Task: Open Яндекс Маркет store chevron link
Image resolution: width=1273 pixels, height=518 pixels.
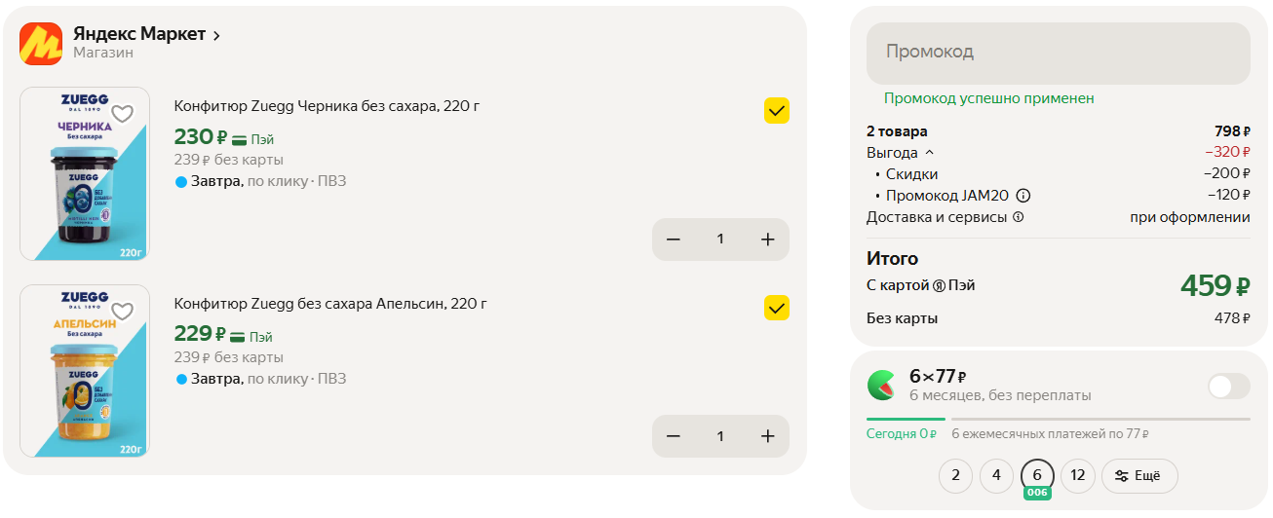Action: tap(216, 35)
